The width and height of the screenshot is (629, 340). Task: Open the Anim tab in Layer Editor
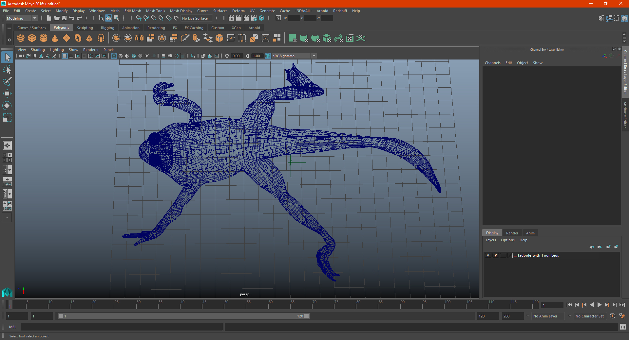tap(530, 233)
